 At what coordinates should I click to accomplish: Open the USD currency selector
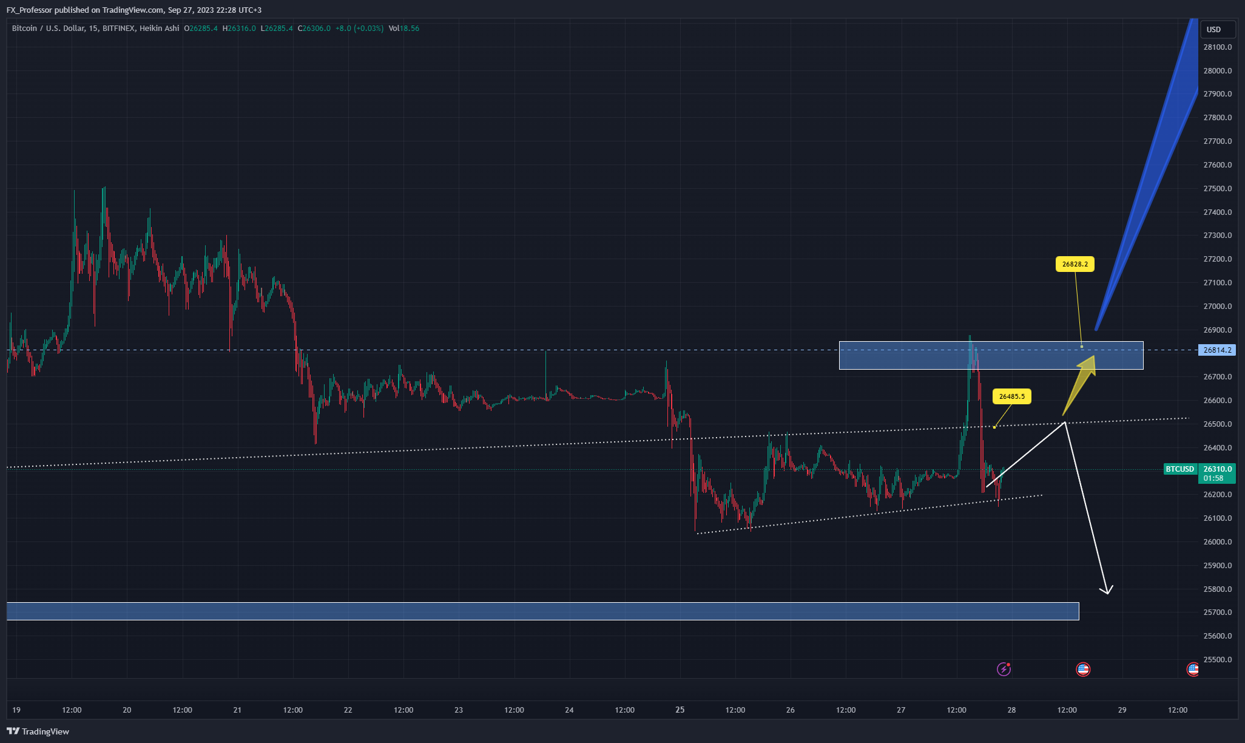click(1218, 29)
